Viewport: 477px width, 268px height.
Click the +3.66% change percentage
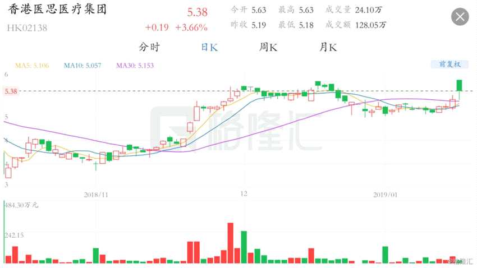[191, 27]
